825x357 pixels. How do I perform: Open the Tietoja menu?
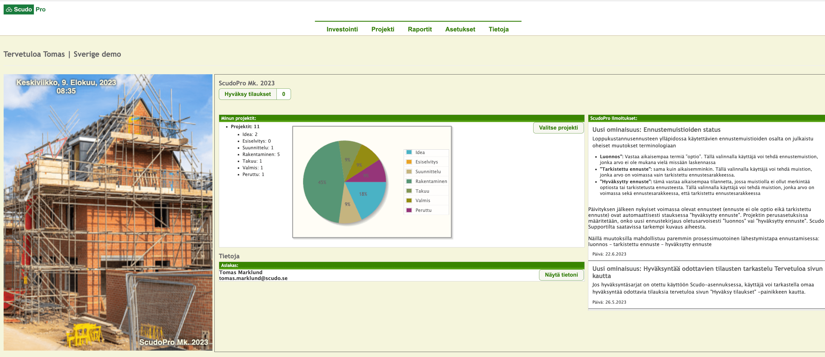[498, 29]
